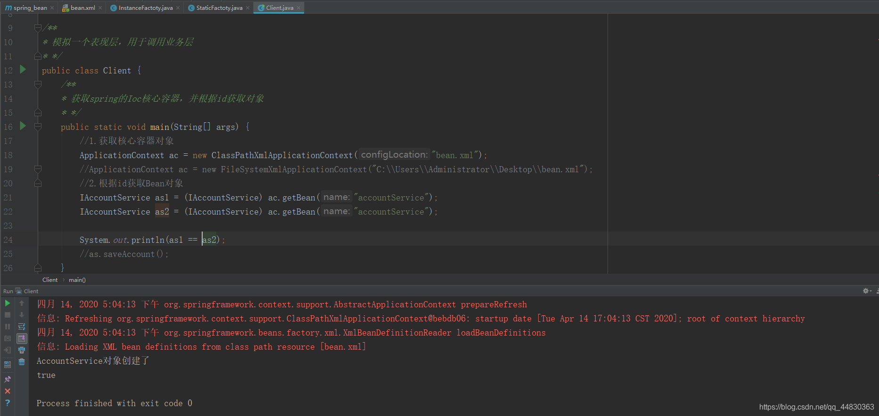Switch to spring_bean tab
879x416 pixels.
30,8
